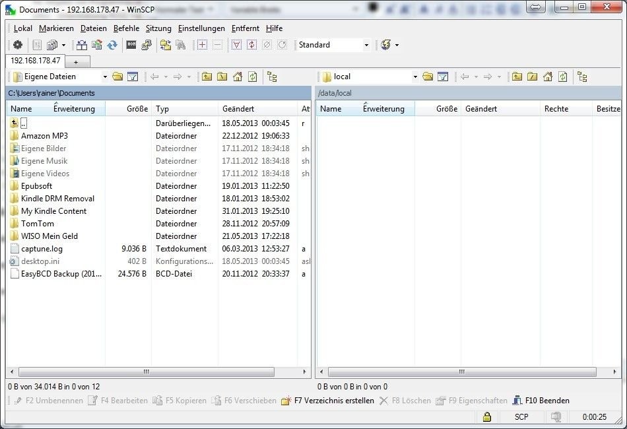Sort remote panel by Name column
This screenshot has height=429, width=627.
366,109
